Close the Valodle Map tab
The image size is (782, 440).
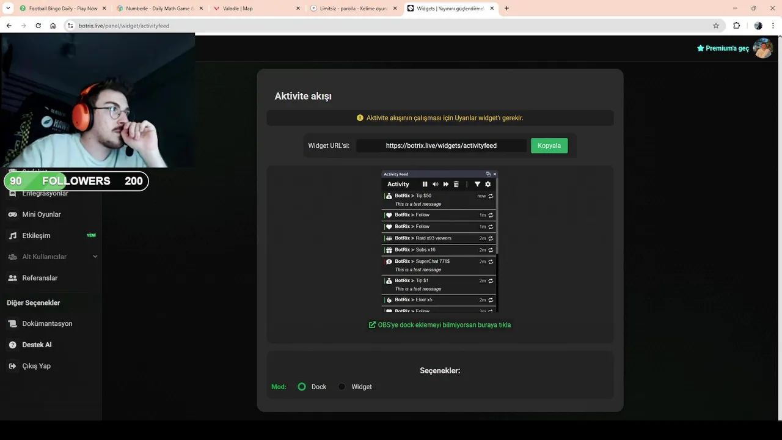pos(298,9)
